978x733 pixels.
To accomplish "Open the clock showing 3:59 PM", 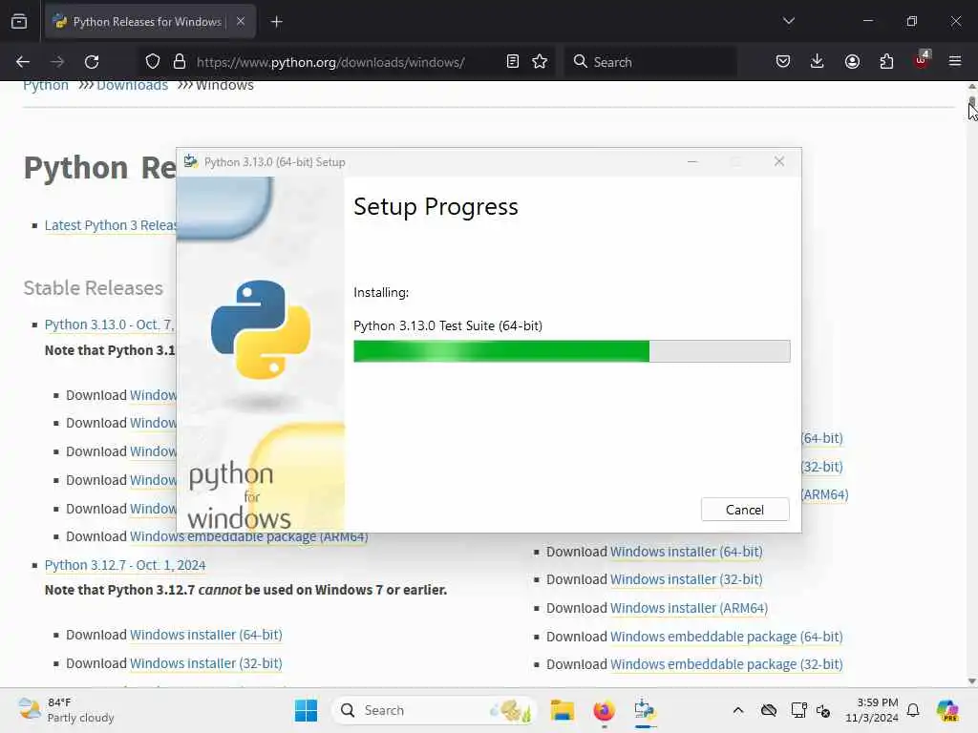I will click(x=871, y=710).
